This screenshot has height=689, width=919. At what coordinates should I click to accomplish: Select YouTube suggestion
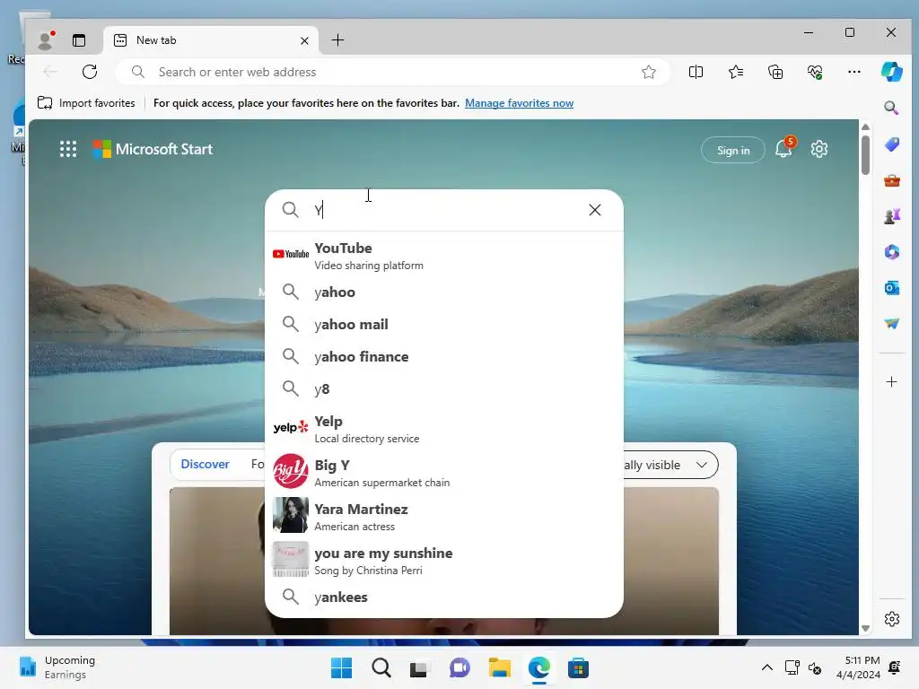point(443,256)
